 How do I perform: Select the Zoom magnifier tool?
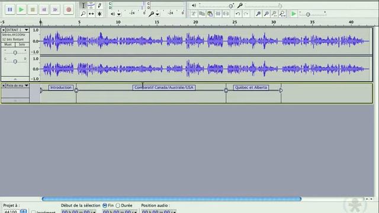pos(83,14)
